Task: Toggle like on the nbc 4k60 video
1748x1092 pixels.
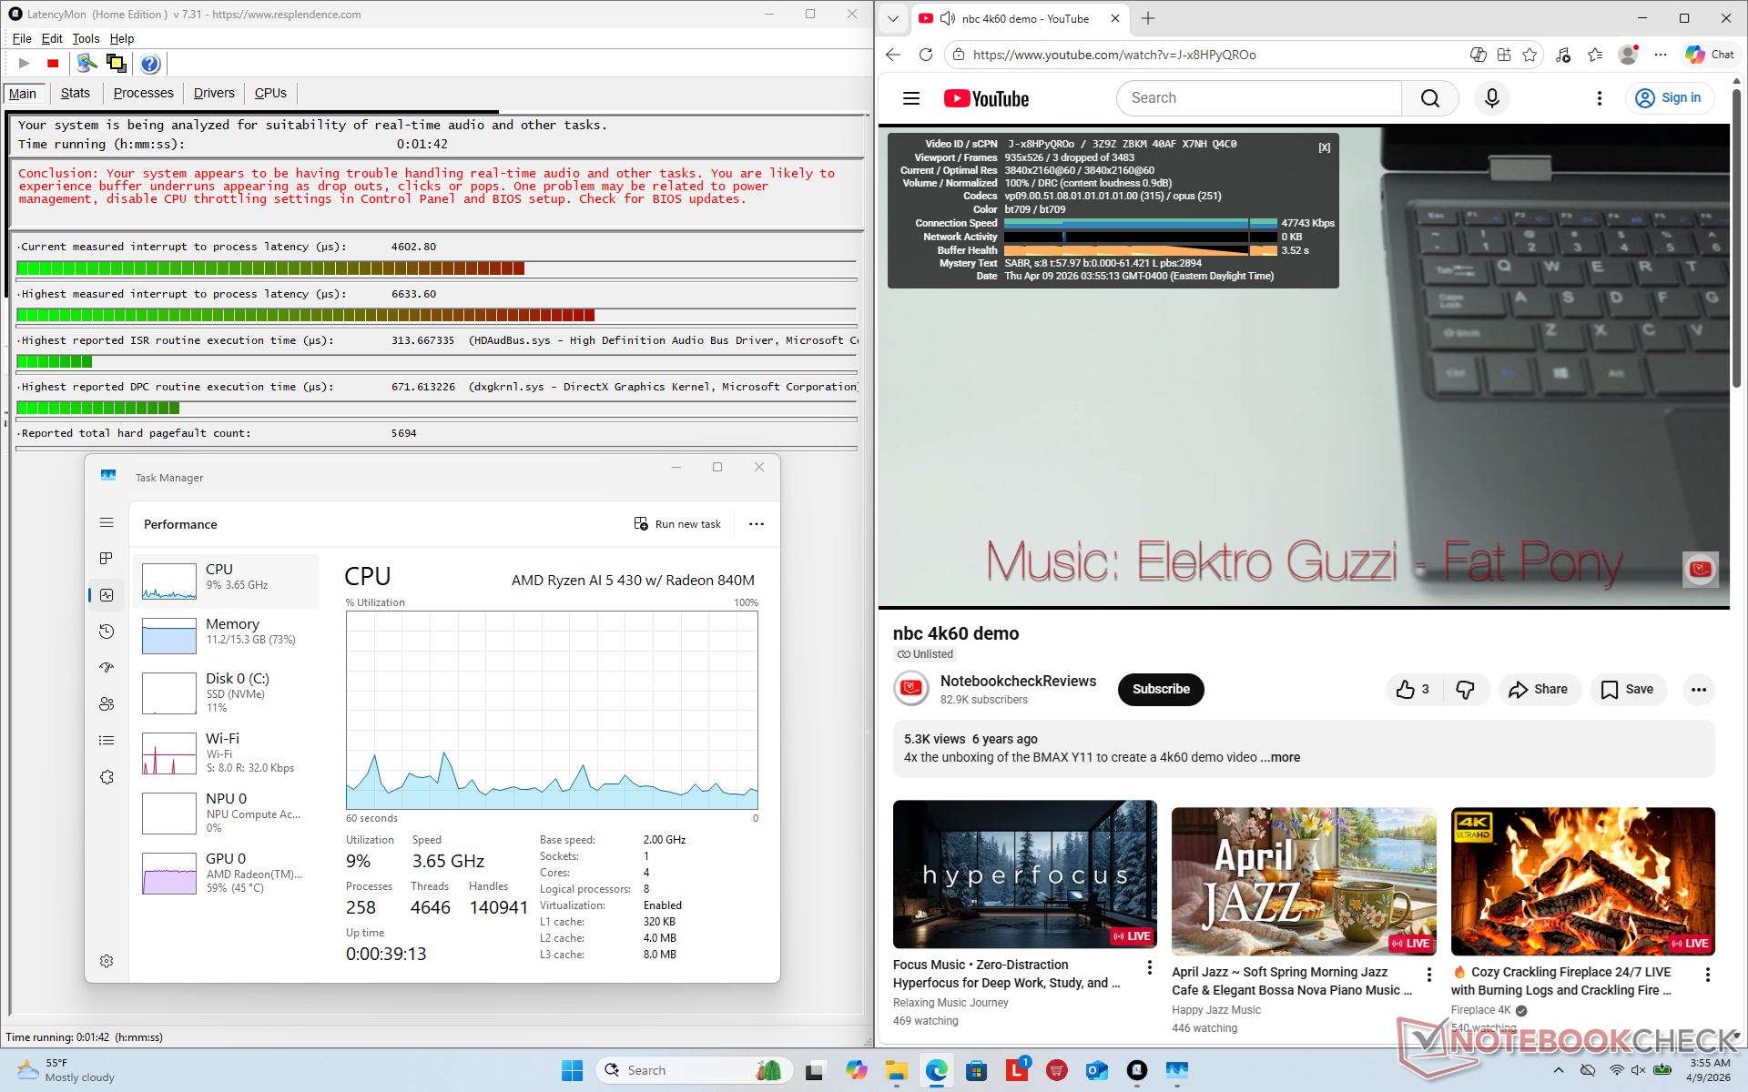Action: (x=1413, y=690)
